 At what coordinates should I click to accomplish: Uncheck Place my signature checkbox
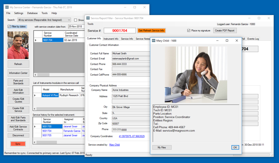coord(189,31)
